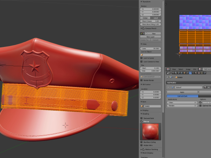Click the clear icon on Local Camera field
The width and height of the screenshot is (211, 158).
[160, 76]
